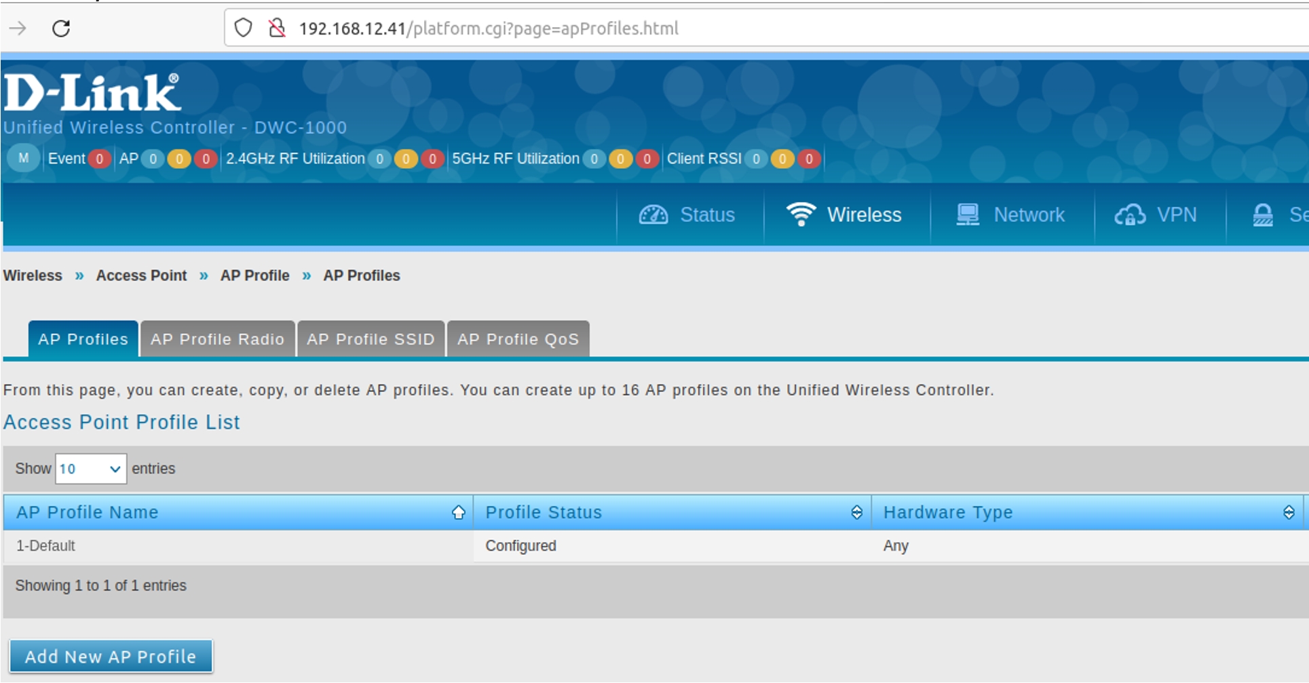The height and width of the screenshot is (683, 1309).
Task: Sort table by Profile Status arrows
Action: coord(856,512)
